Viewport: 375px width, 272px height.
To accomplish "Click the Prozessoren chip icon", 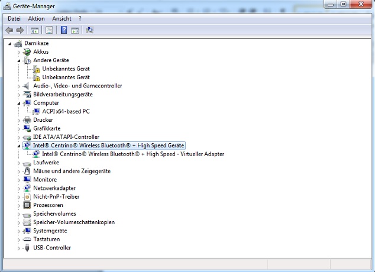I will pyautogui.click(x=27, y=205).
